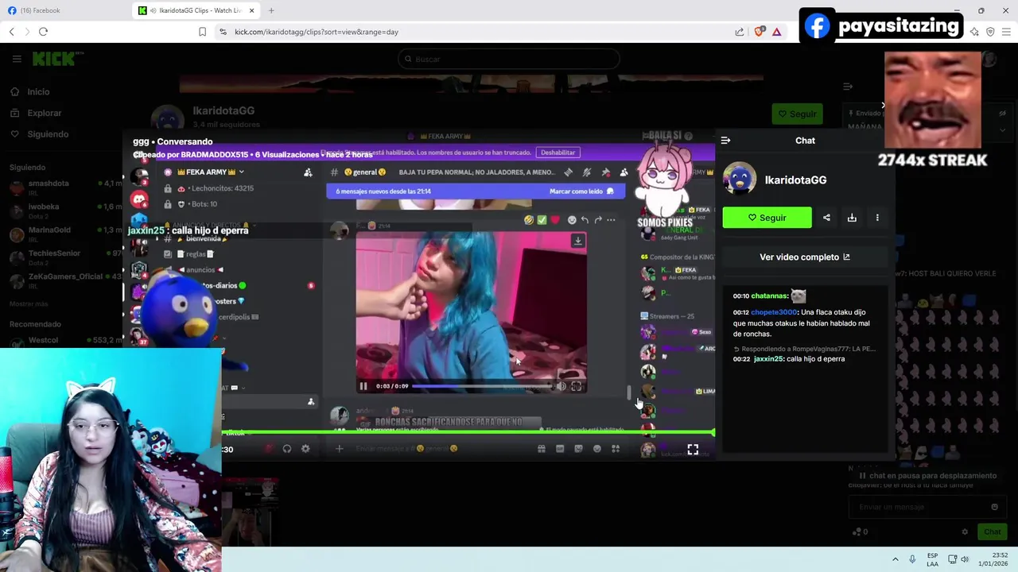Switch the ESP LAA input language
1018x572 pixels.
tap(932, 559)
